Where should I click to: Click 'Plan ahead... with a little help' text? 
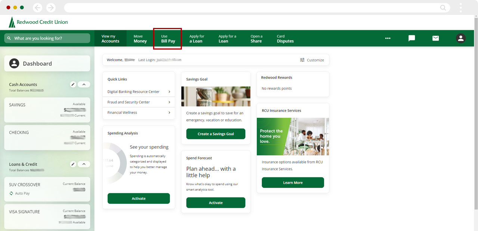(x=211, y=172)
